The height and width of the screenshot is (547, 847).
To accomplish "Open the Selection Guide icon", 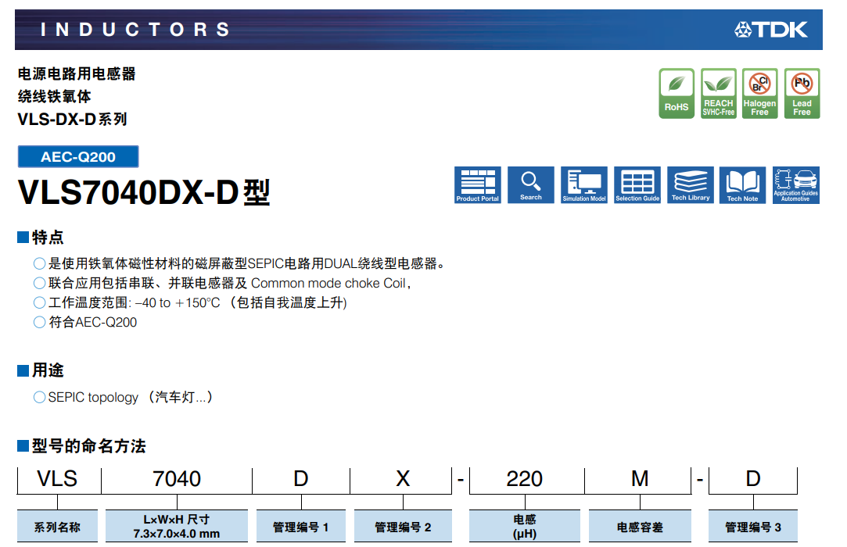I will coord(637,184).
